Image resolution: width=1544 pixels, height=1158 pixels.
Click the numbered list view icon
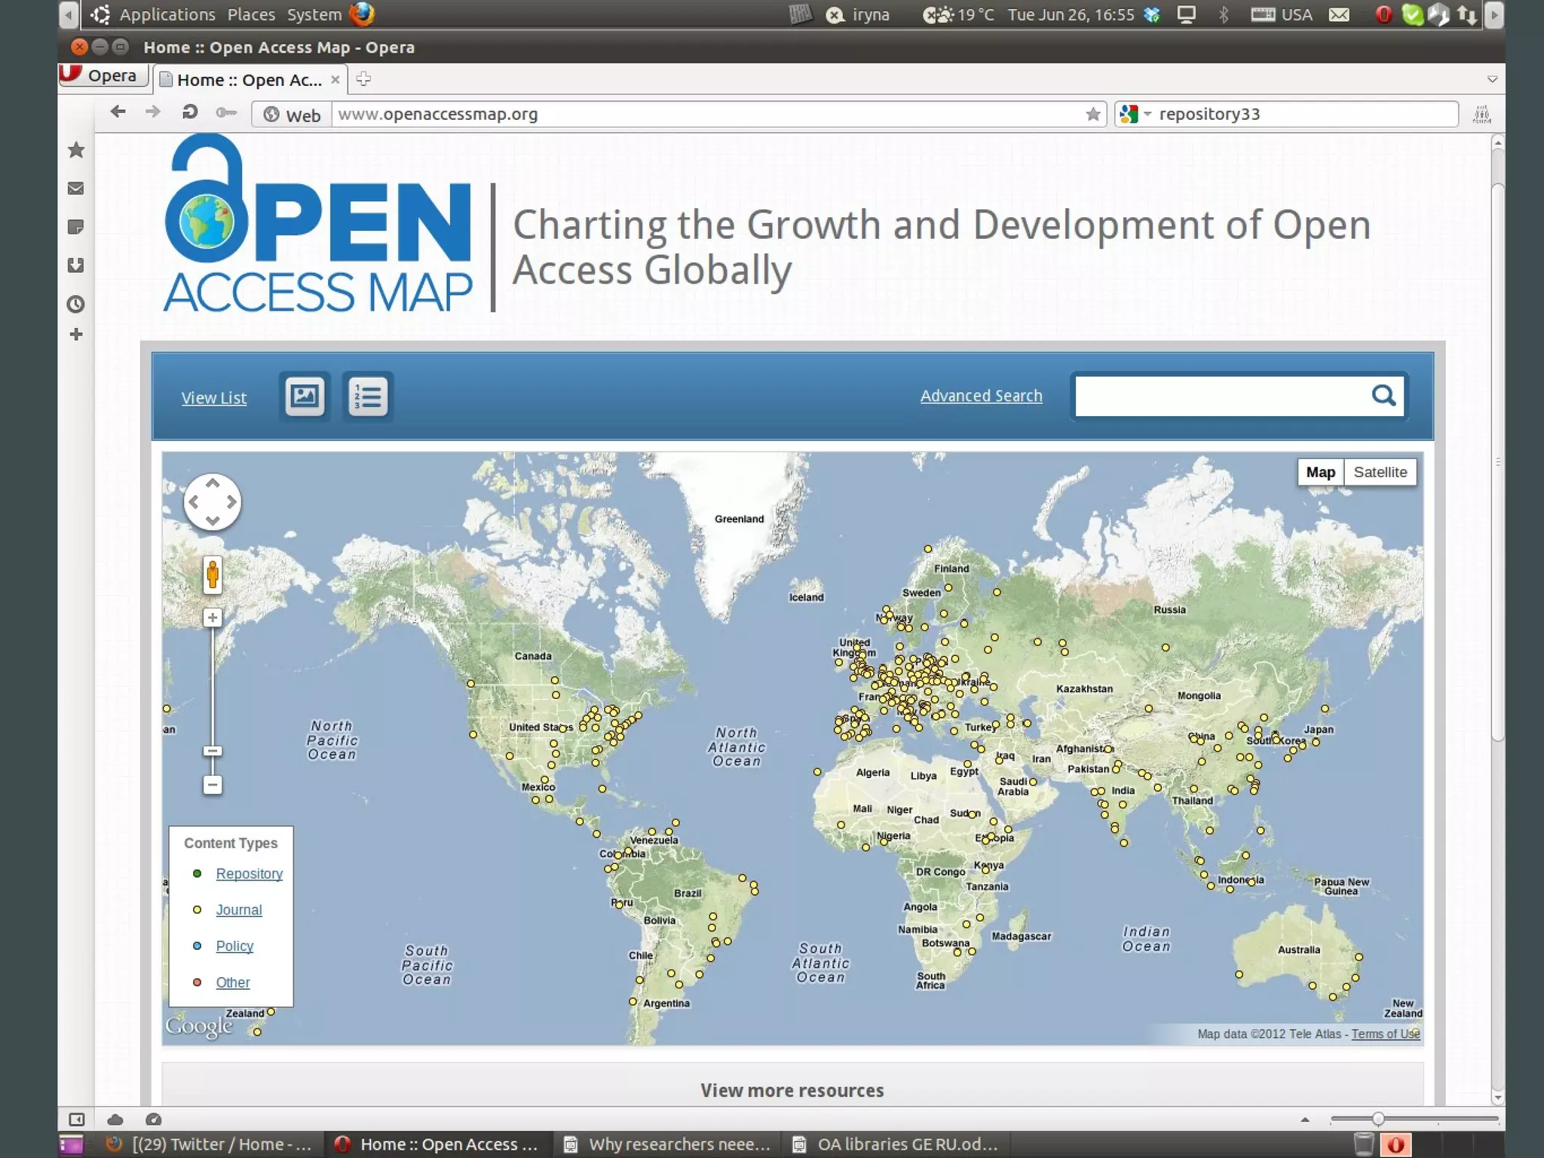[368, 395]
